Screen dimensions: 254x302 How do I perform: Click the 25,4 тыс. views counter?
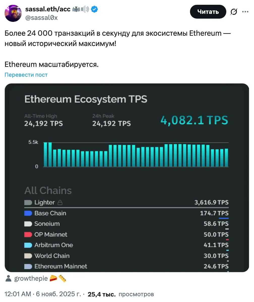[x=101, y=294]
